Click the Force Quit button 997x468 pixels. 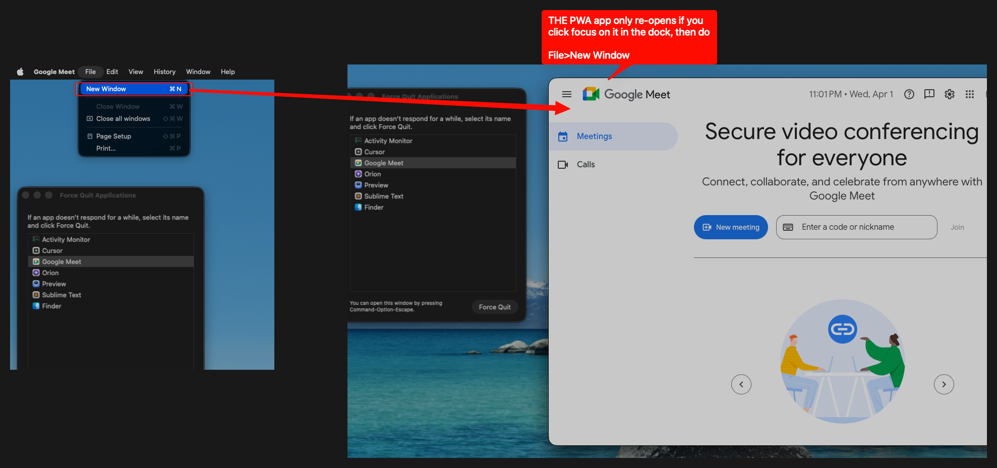[x=494, y=307]
